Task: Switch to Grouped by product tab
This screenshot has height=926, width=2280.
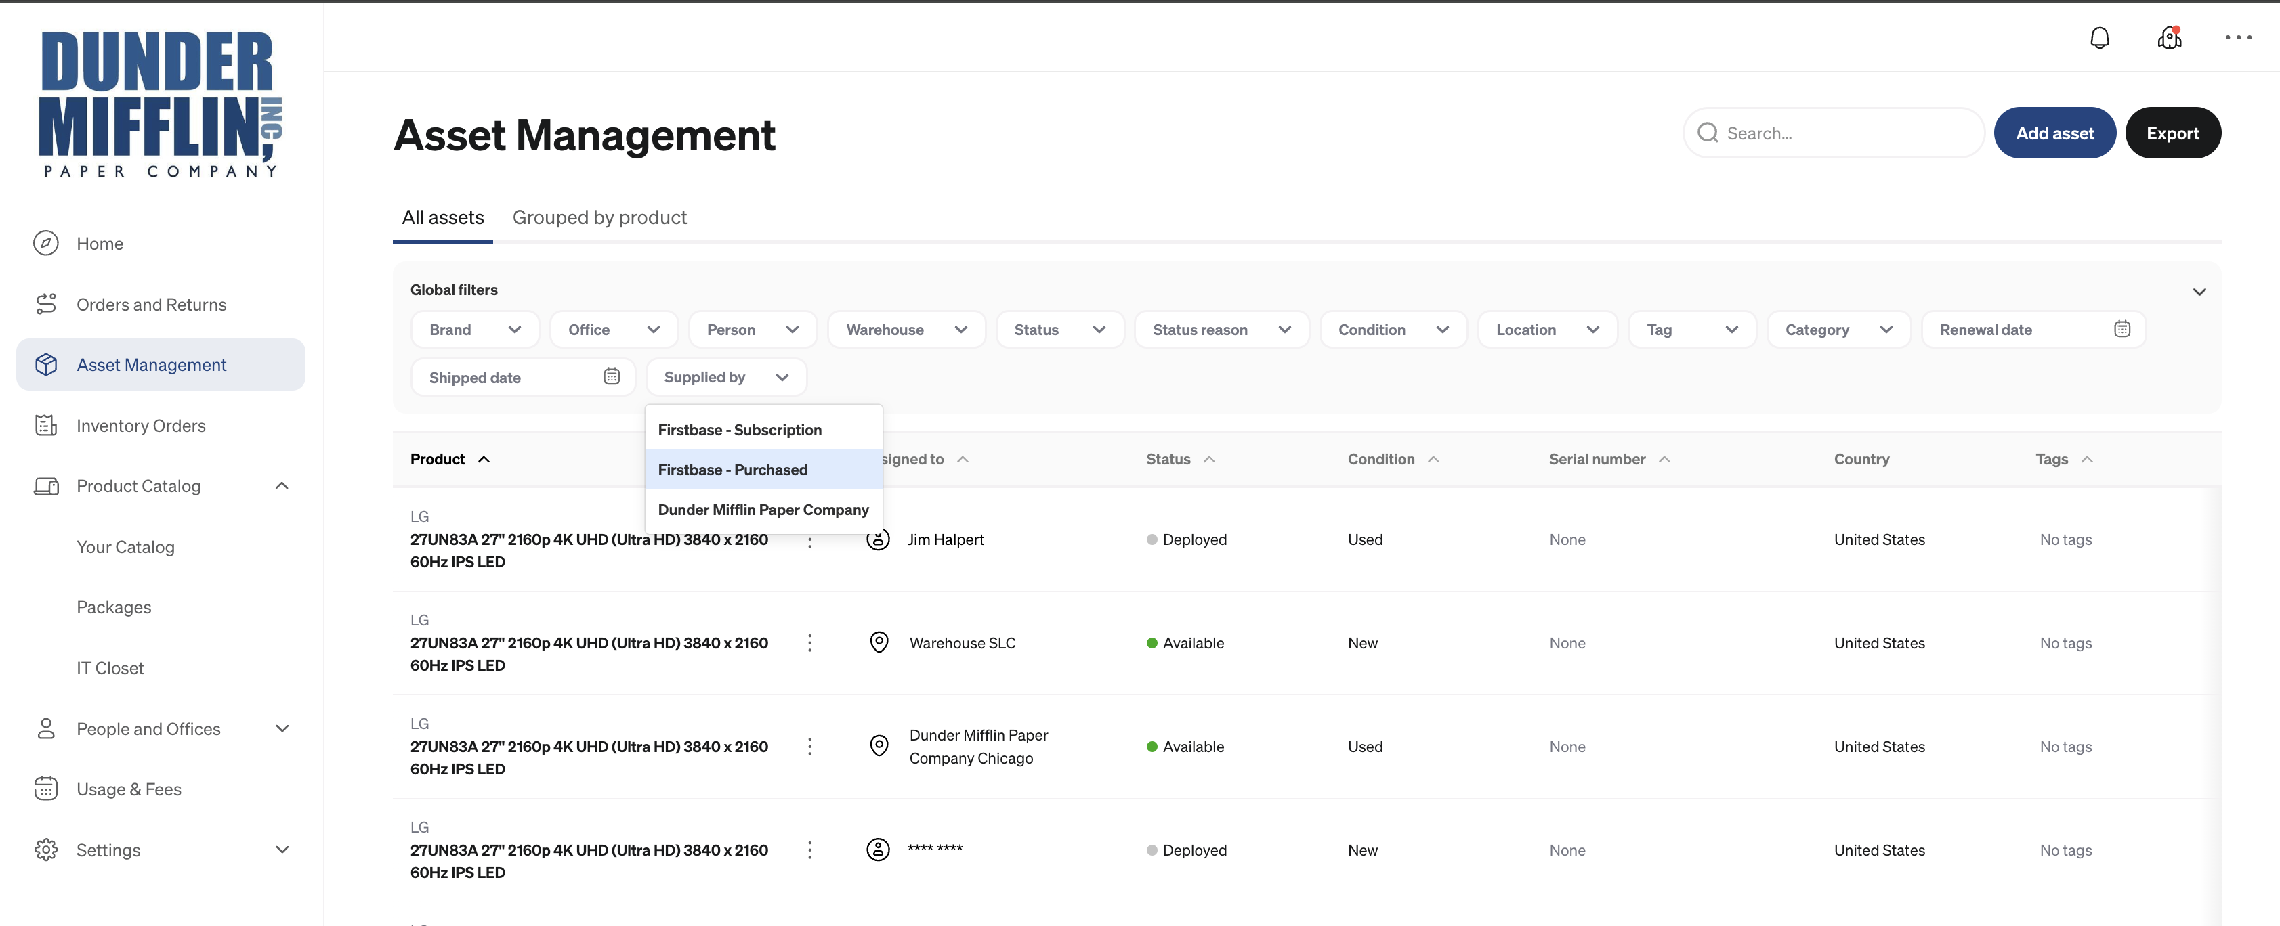Action: point(599,217)
